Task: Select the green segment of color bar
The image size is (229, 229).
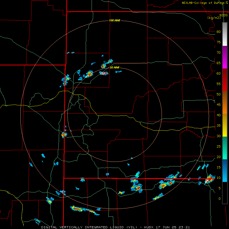Action: click(225, 148)
